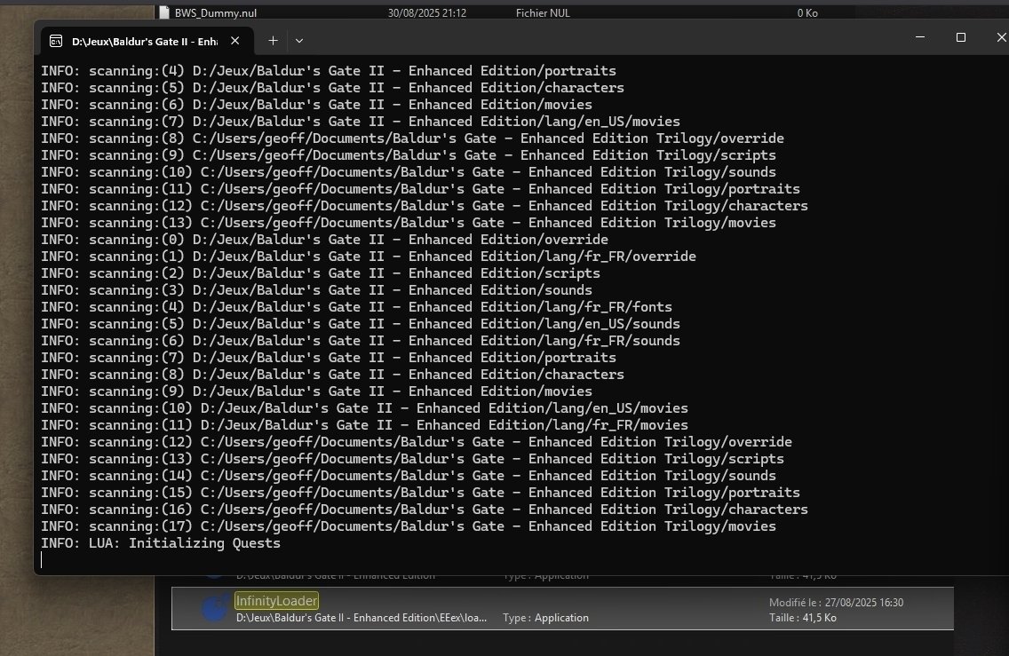1009x656 pixels.
Task: Maximize the terminal window
Action: point(961,37)
